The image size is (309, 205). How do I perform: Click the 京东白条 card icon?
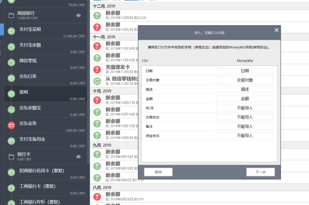[11, 78]
